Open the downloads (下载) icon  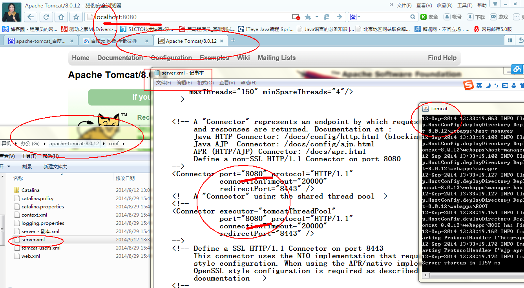tap(476, 17)
